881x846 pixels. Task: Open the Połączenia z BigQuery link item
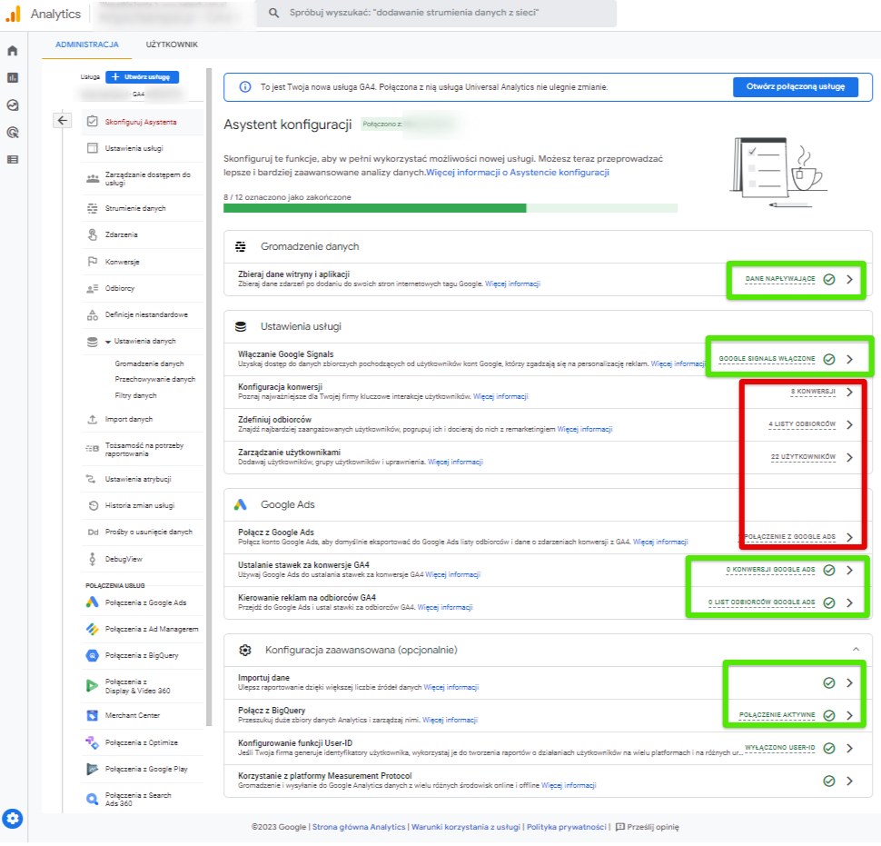click(144, 657)
